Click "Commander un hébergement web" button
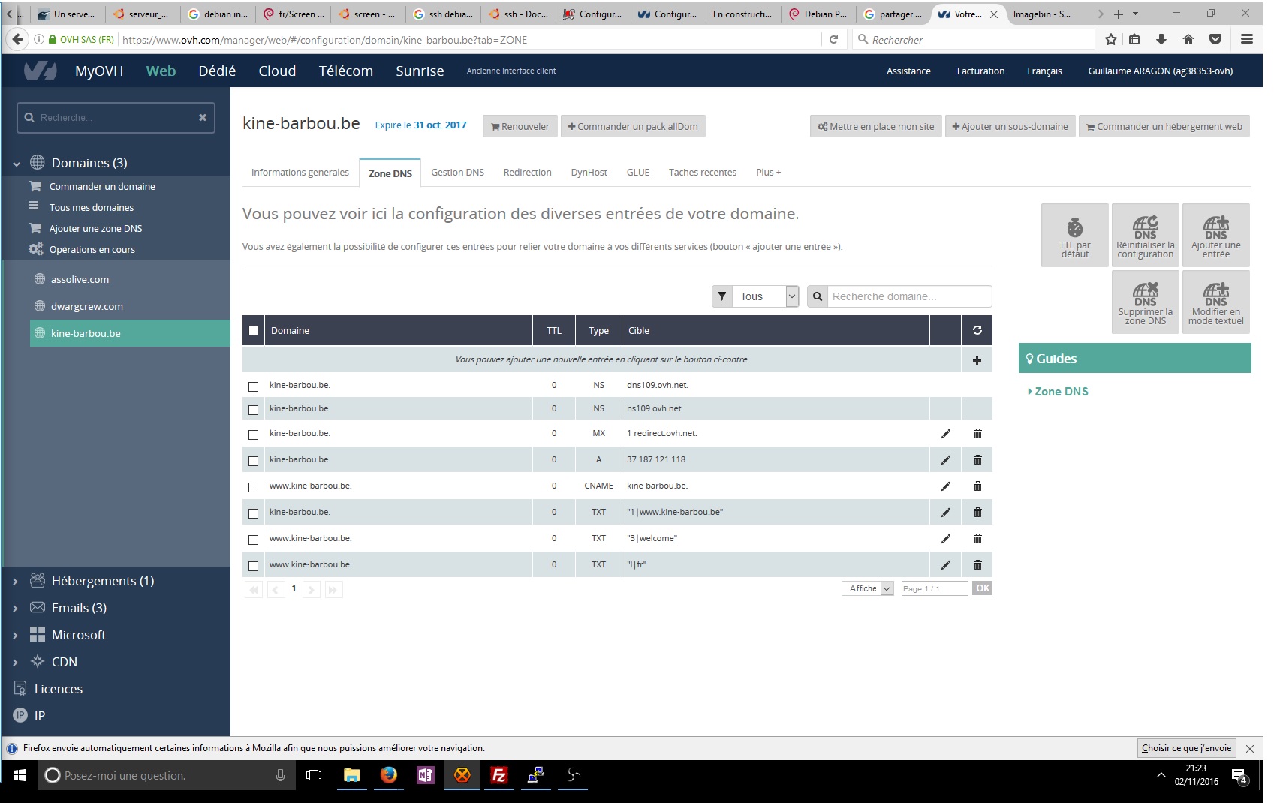This screenshot has height=803, width=1277. click(1164, 126)
